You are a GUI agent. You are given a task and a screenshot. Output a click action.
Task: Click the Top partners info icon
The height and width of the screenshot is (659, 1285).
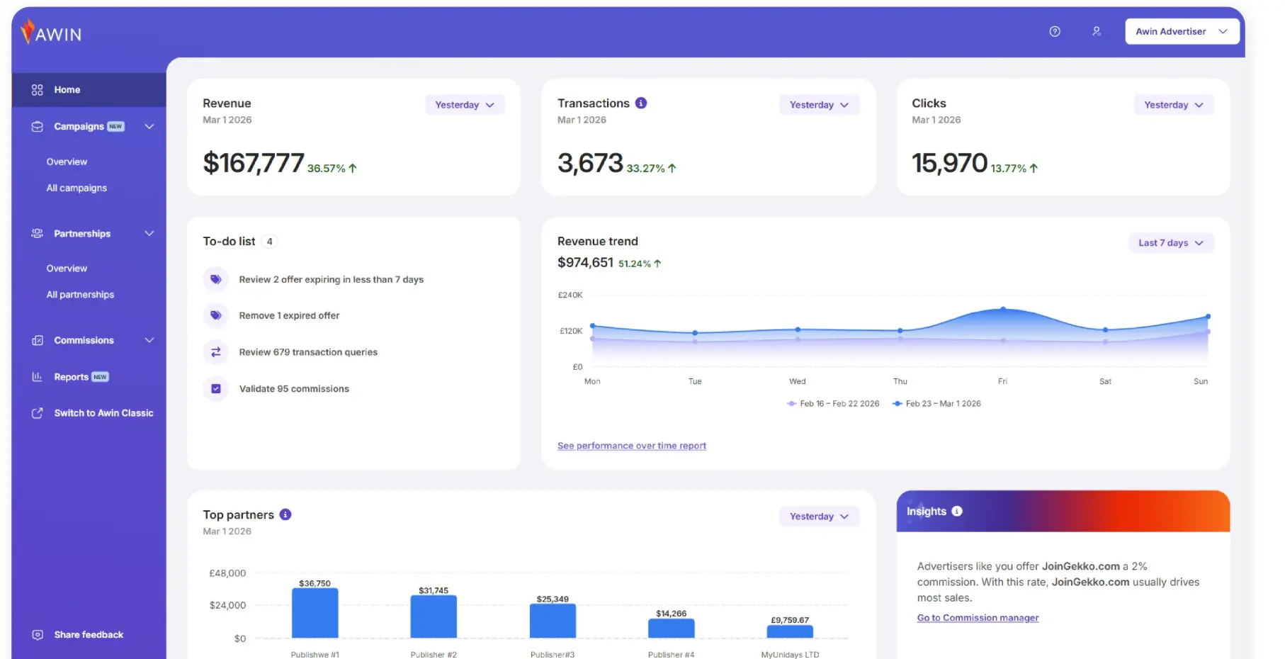(x=285, y=514)
